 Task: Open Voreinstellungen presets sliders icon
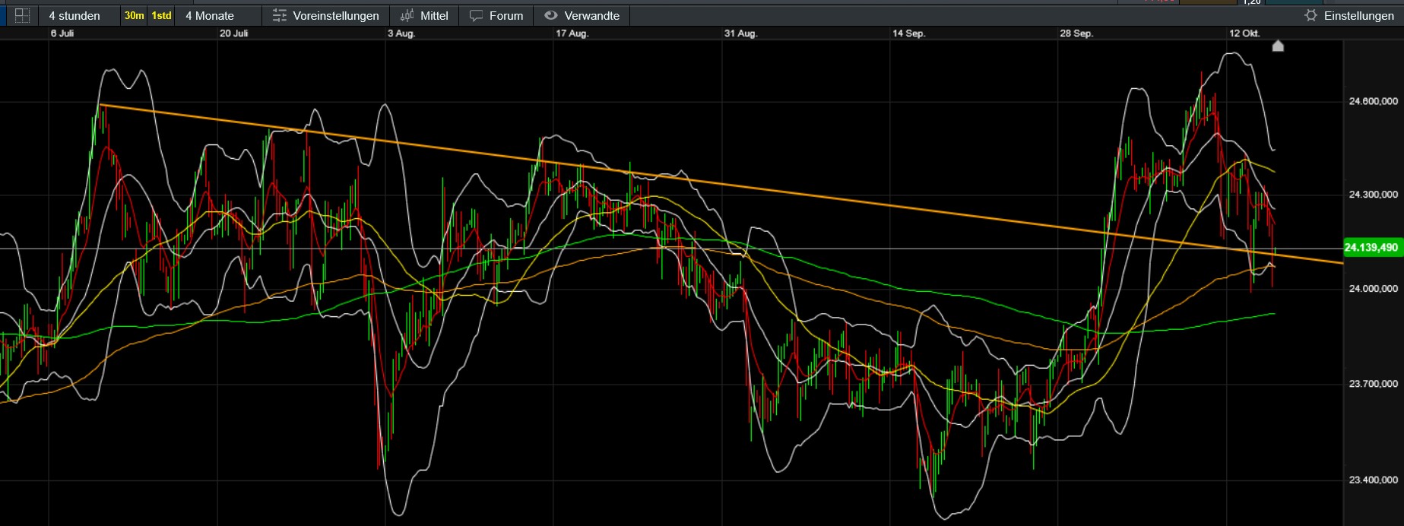280,15
